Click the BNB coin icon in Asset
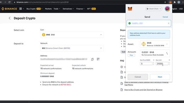184x103 pixels. pos(143,44)
